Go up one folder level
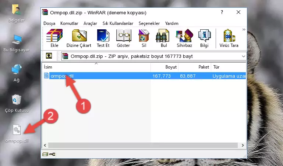 pos(49,56)
